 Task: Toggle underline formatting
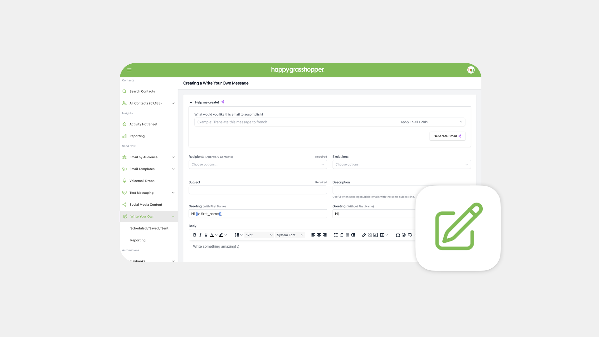(206, 235)
